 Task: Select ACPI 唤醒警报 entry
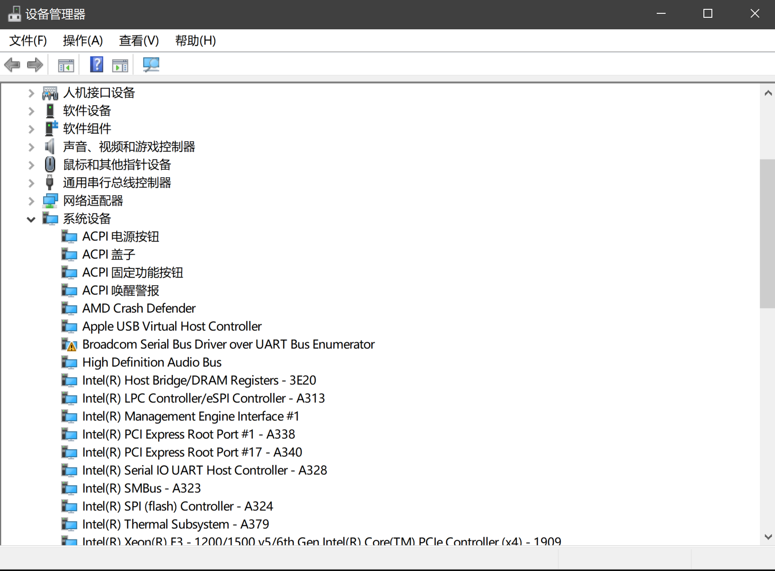(x=120, y=291)
